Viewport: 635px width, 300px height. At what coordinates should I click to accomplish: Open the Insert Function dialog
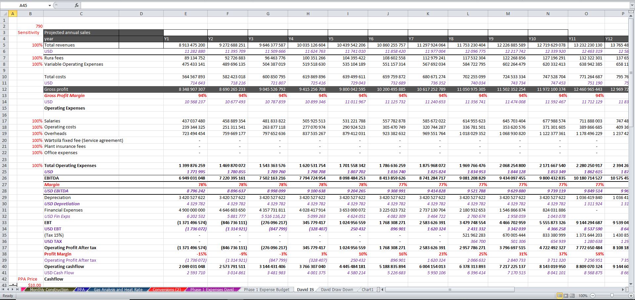click(76, 5)
